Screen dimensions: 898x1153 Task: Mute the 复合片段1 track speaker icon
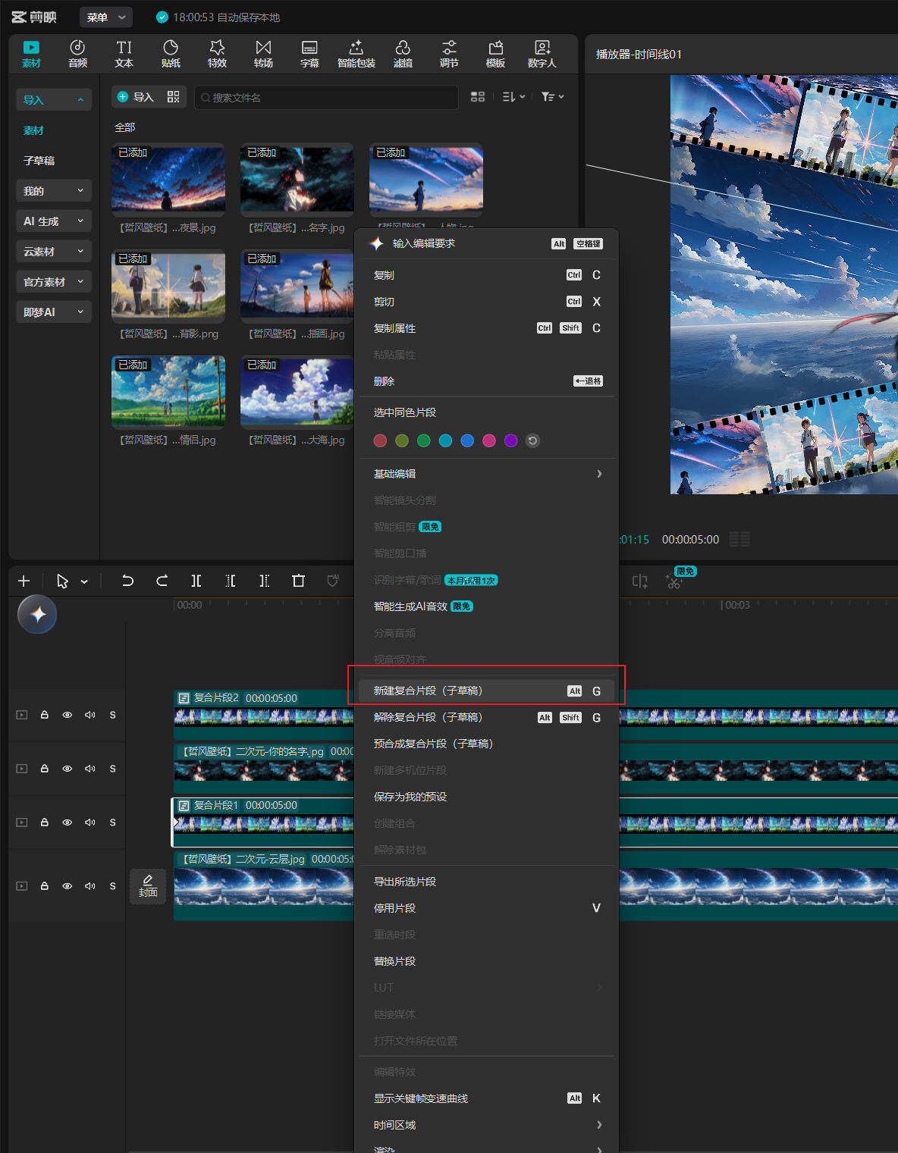click(x=90, y=822)
